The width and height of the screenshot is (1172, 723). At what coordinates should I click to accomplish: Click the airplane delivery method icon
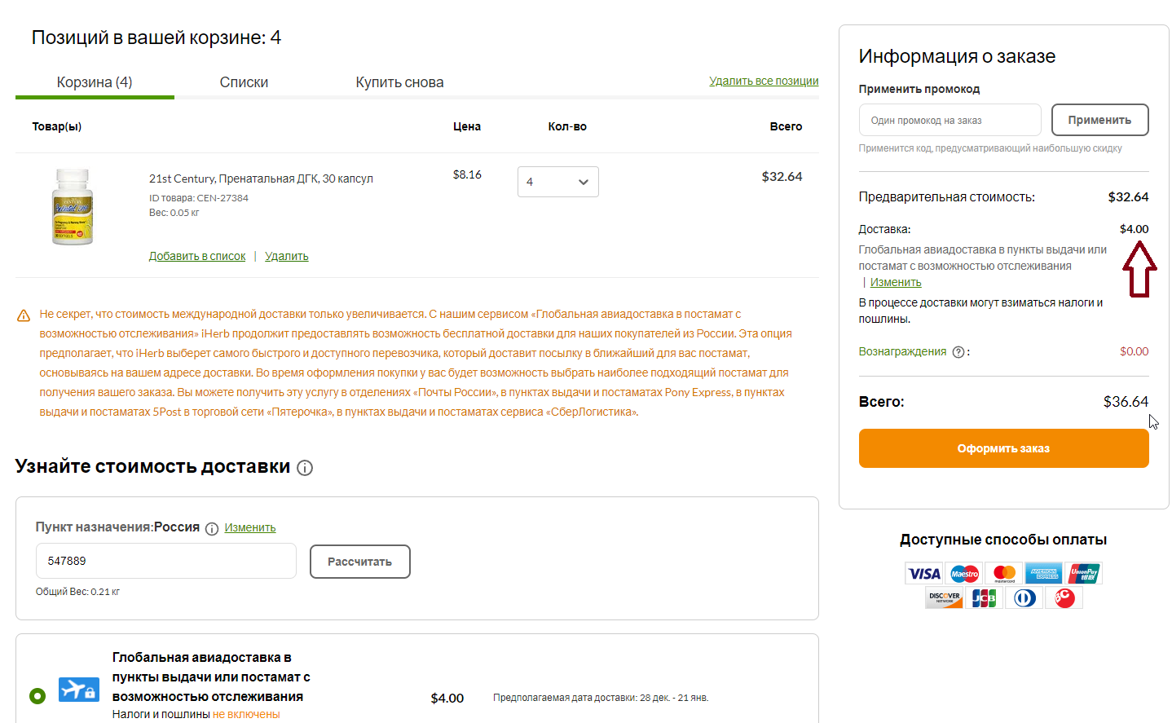click(x=79, y=690)
